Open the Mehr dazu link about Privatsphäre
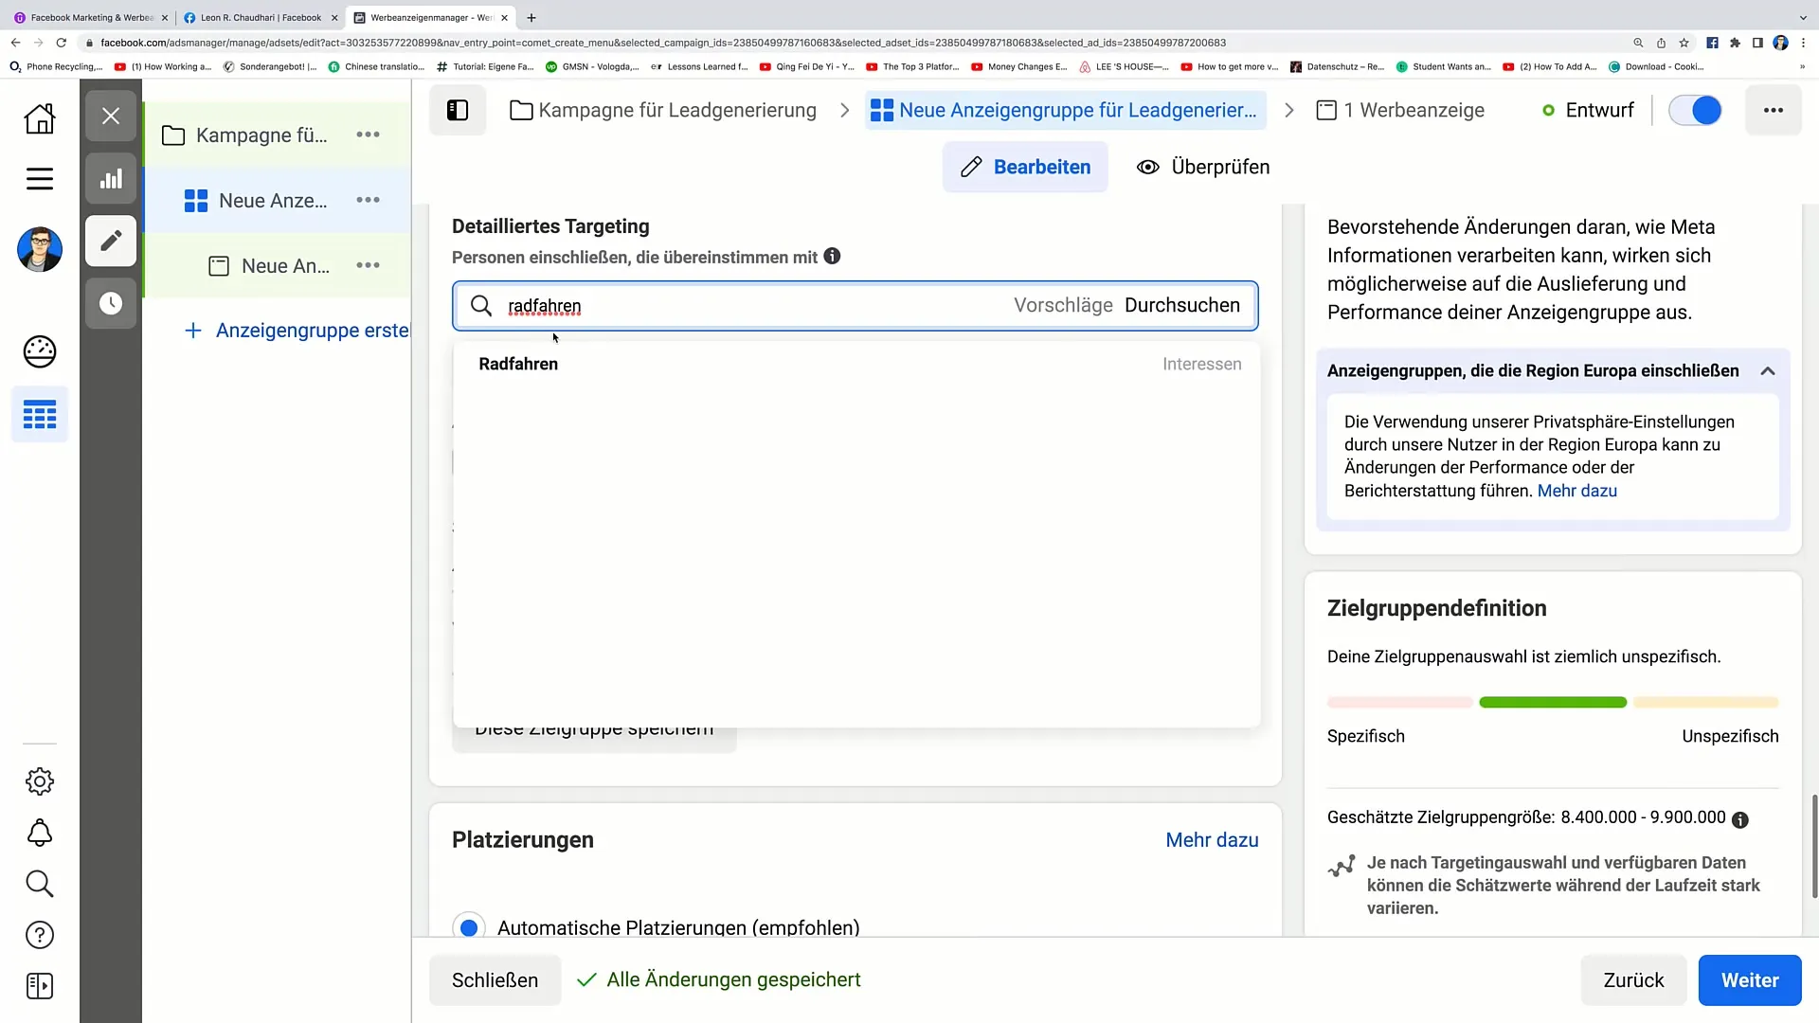 pyautogui.click(x=1576, y=491)
